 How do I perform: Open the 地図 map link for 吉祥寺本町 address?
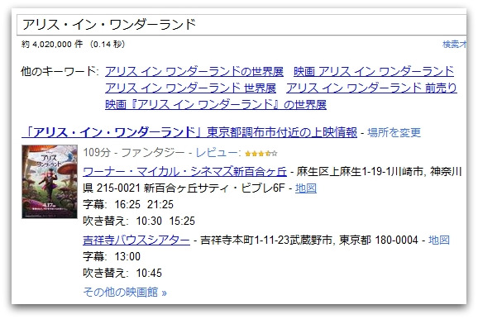tap(439, 240)
